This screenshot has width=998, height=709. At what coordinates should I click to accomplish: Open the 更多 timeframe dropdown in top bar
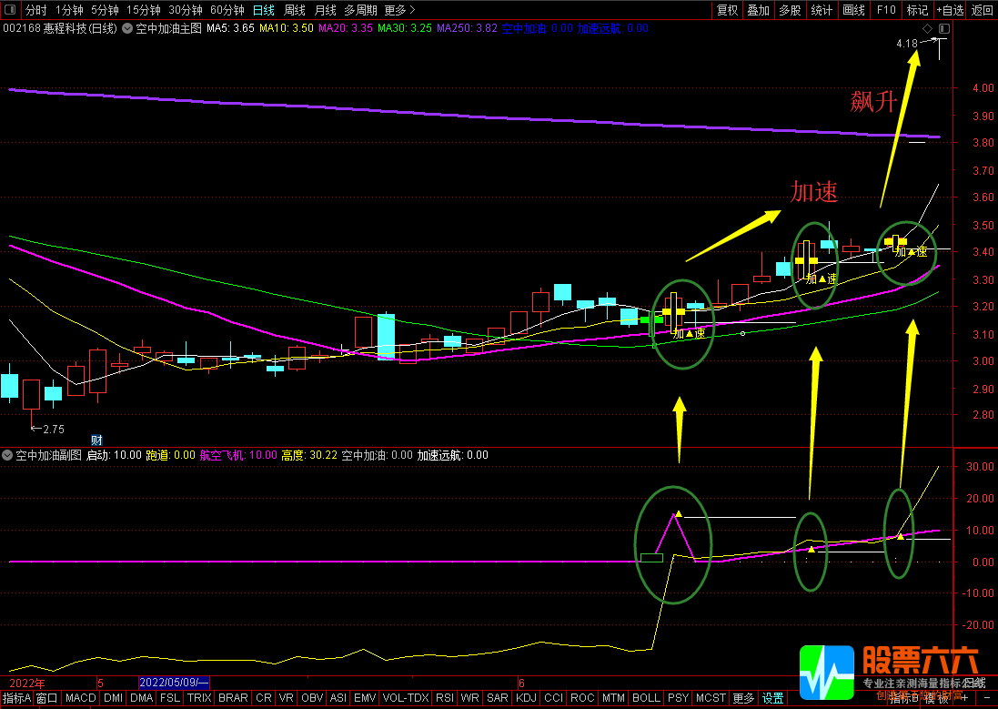coord(399,10)
